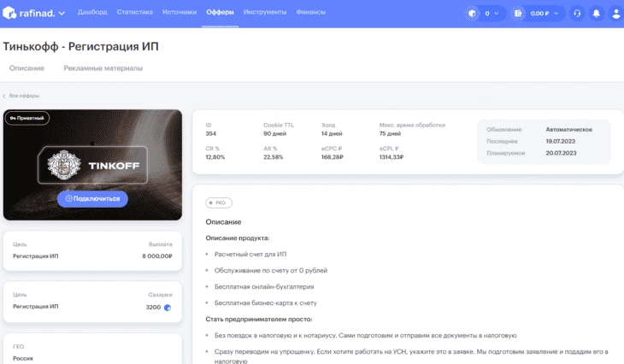Click eCPC value 168,28₽
624x364 pixels.
pyautogui.click(x=333, y=157)
